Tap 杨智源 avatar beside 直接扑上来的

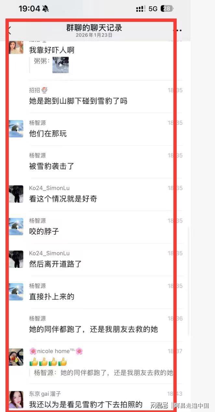(x=16, y=292)
